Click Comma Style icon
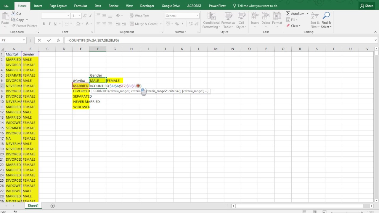379x213 pixels. tap(183, 24)
